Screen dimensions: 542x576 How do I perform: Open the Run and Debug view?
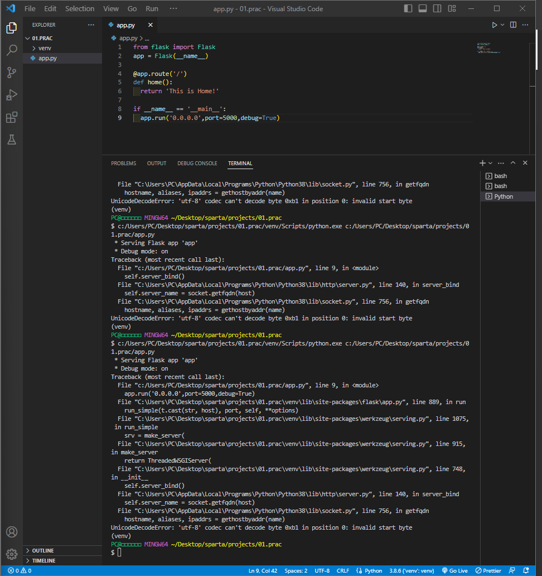(12, 95)
